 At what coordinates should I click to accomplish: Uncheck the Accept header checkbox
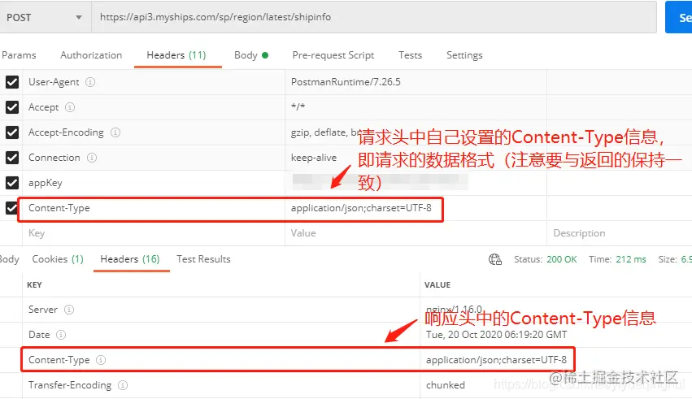12,107
